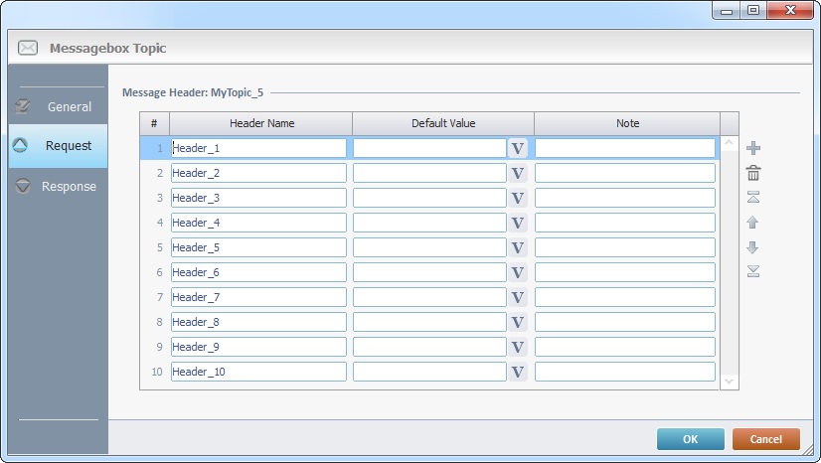Click the V variable icon for Header_5
This screenshot has height=463, width=821.
coord(517,247)
